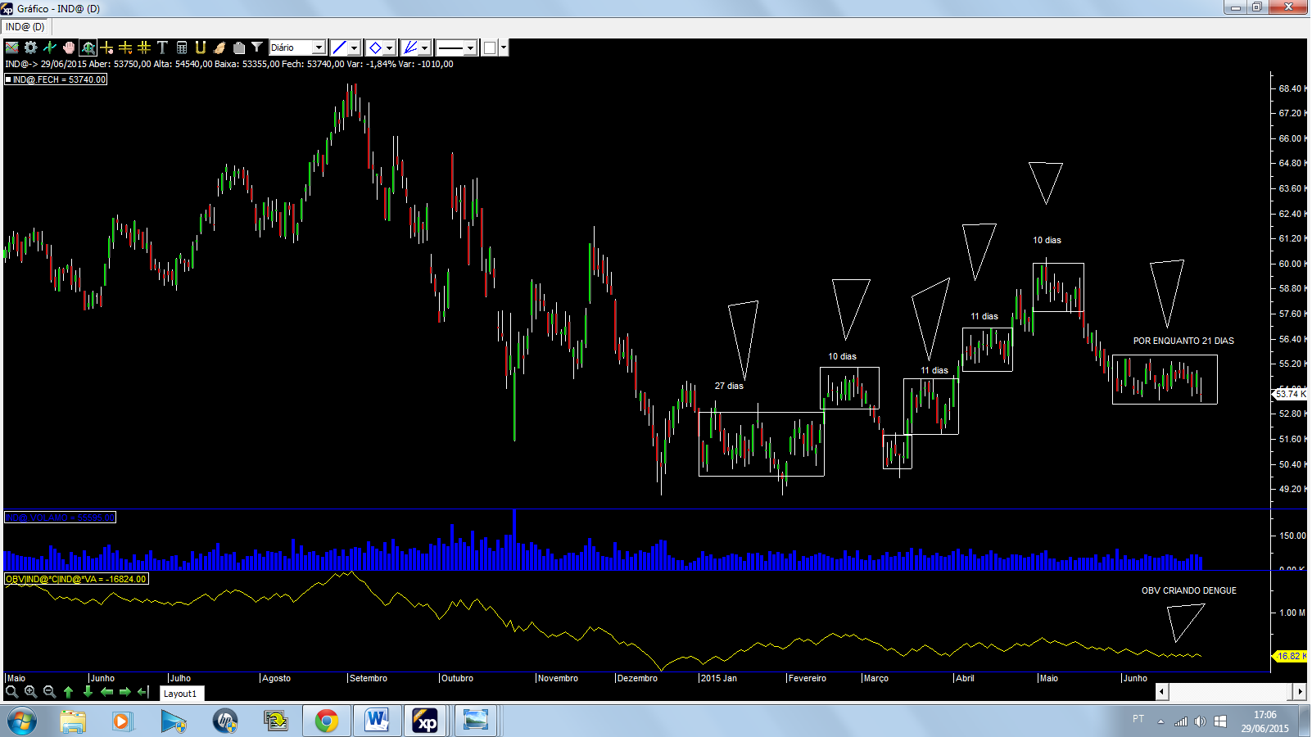Select the Text annotation tool
Viewport: 1312px width, 737px height.
click(x=162, y=47)
